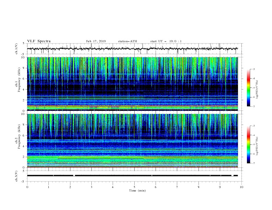Click the '-3' tick on ch.1 color bar
272x210 pixels.
[253, 69]
